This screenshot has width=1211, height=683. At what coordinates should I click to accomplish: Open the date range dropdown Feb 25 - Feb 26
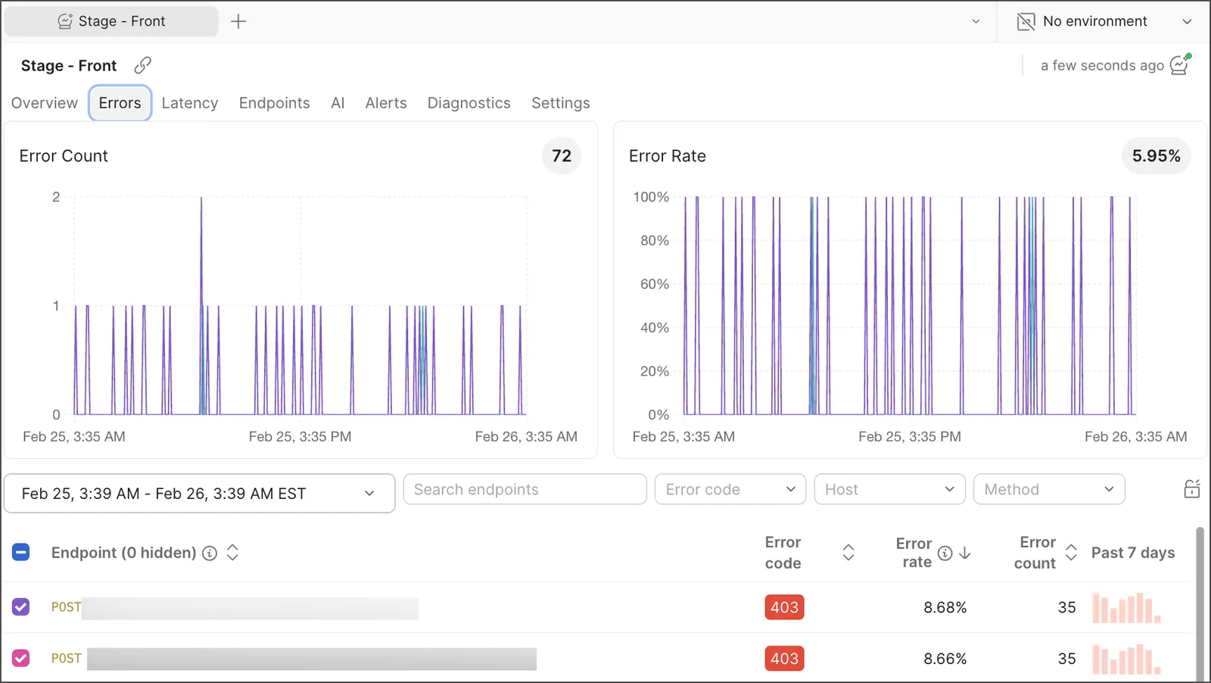point(200,494)
